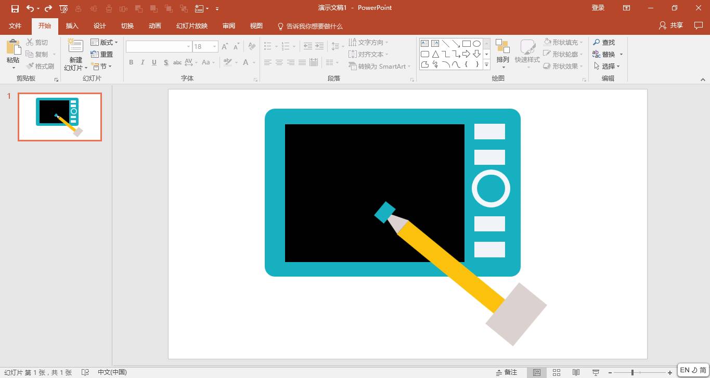Select the straight line shape
This screenshot has height=378, width=710.
[x=445, y=44]
